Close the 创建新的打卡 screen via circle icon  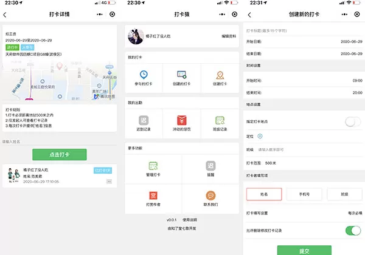click(x=357, y=15)
